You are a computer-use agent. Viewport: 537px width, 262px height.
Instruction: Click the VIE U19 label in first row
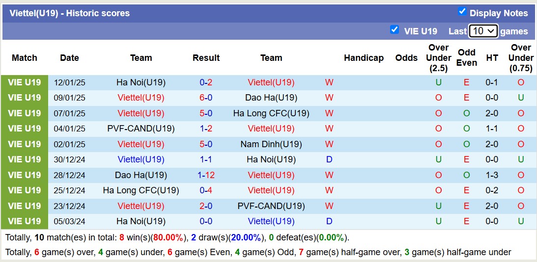pyautogui.click(x=25, y=82)
